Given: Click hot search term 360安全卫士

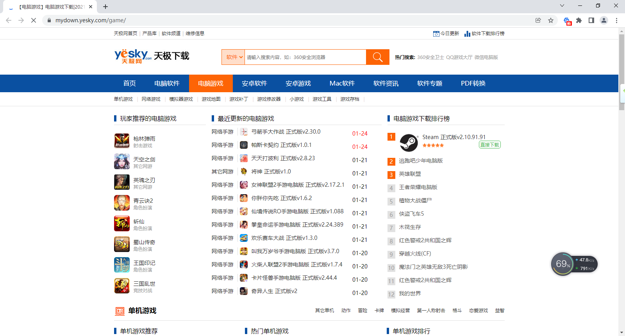Looking at the screenshot, I should point(431,57).
